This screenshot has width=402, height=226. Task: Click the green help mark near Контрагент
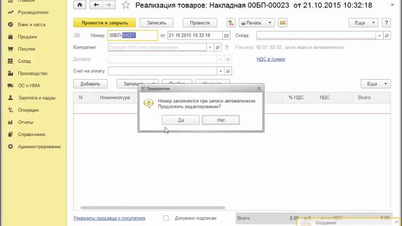click(227, 48)
